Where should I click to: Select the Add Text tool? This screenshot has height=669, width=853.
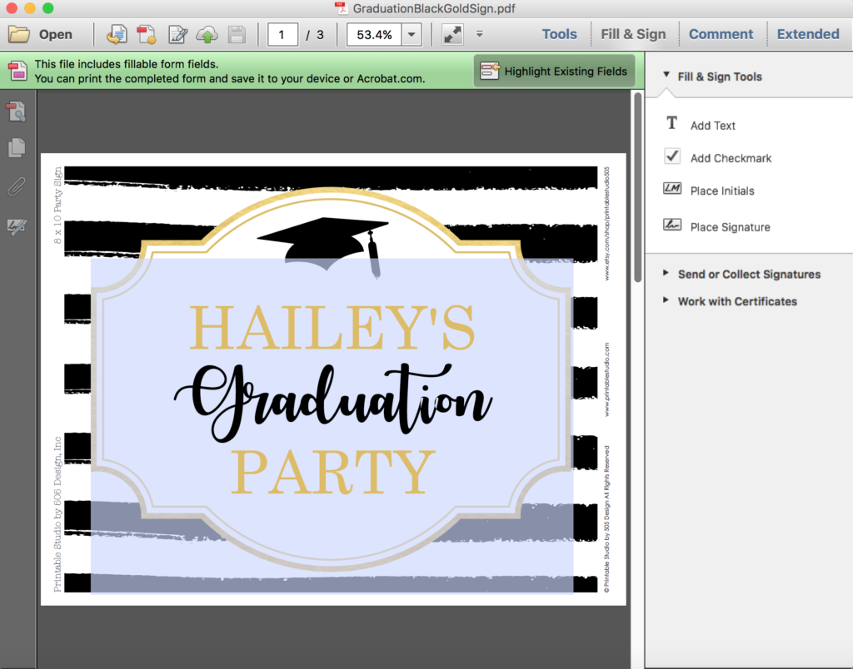pos(713,126)
